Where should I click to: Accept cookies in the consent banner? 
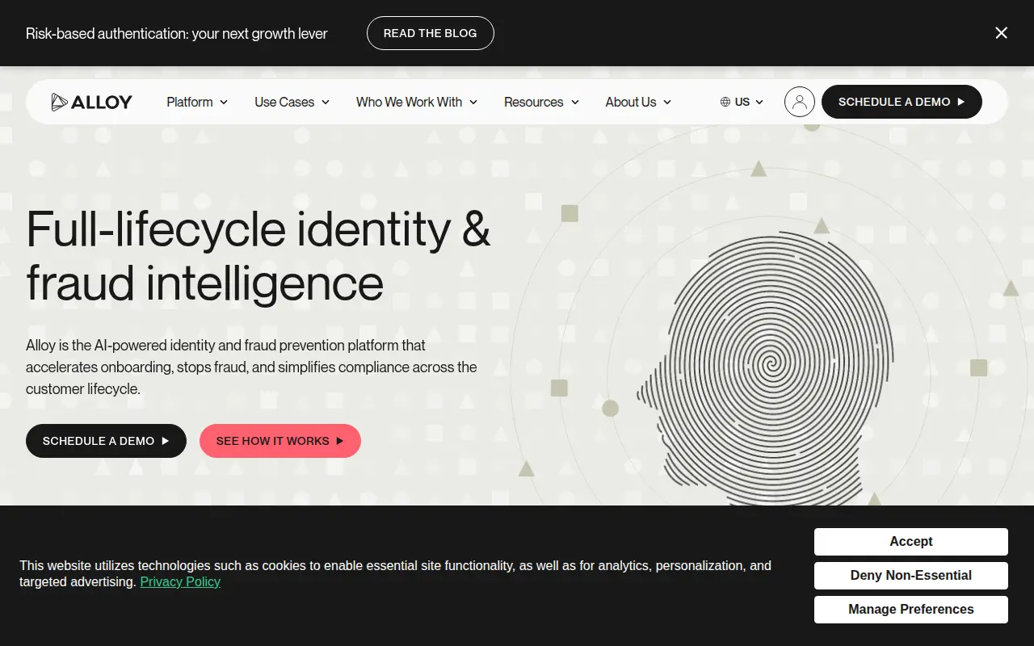(911, 542)
